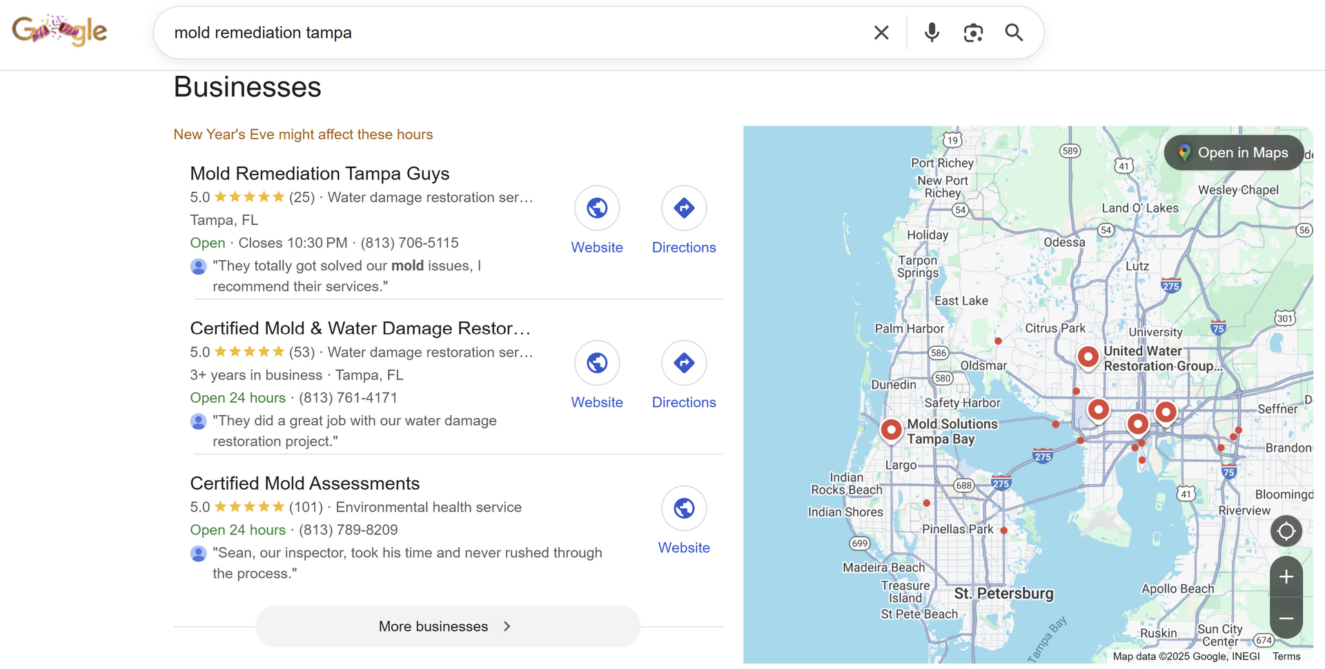Screen dimensions: 1325x669
Task: Open Certified Mold & Water Damage website
Action: click(597, 363)
